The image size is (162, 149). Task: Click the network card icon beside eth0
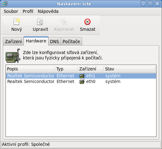(x=82, y=81)
